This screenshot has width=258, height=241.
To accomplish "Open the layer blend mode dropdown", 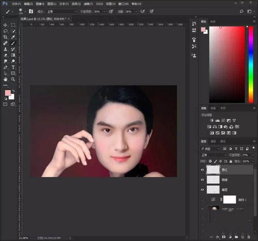I will (x=213, y=155).
